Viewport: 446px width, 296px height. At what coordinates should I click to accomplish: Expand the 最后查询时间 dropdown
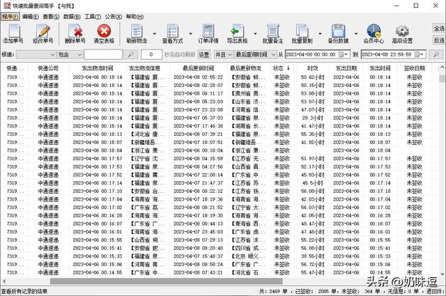pos(272,54)
